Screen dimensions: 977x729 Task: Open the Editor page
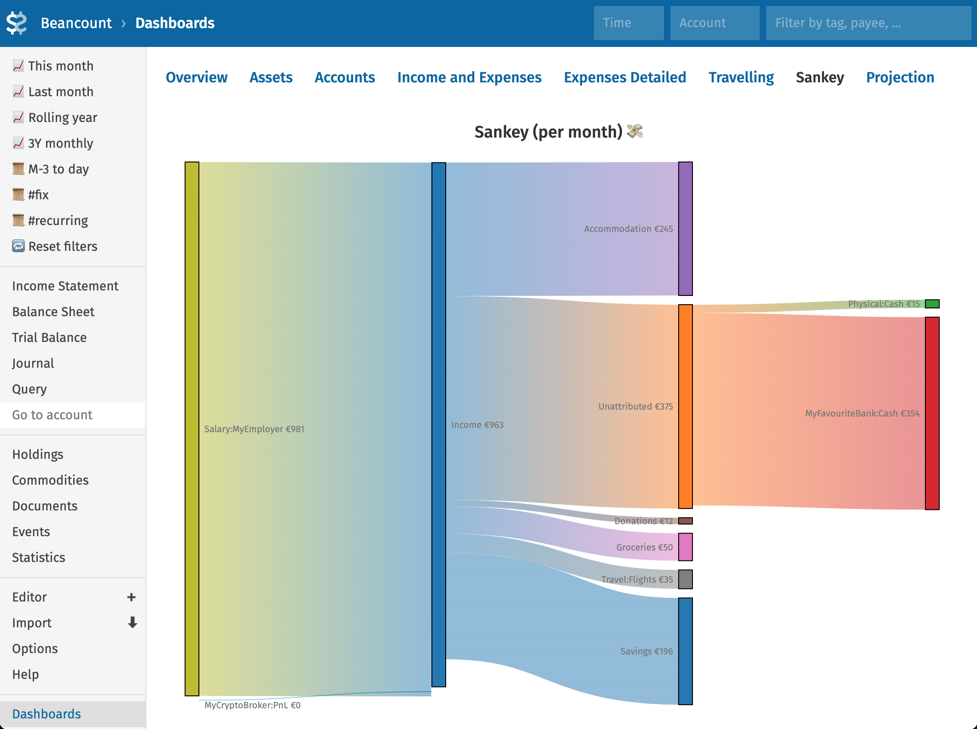[x=29, y=597]
